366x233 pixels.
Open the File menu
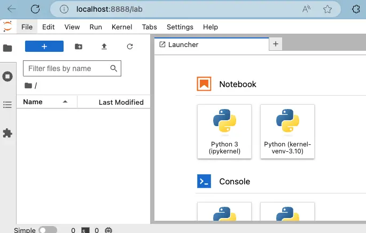tap(27, 27)
